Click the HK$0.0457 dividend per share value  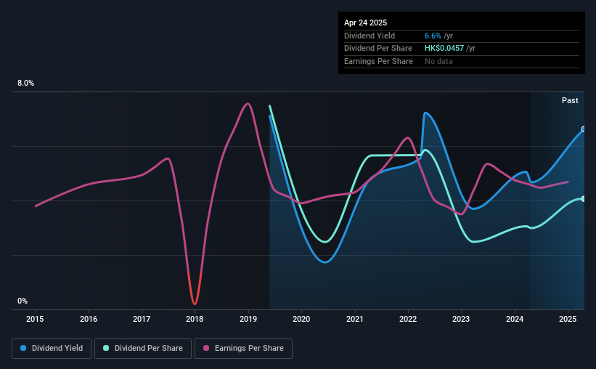click(444, 49)
